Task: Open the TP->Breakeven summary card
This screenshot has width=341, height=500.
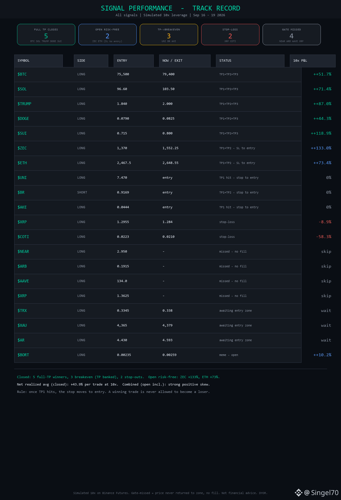Action: point(169,35)
